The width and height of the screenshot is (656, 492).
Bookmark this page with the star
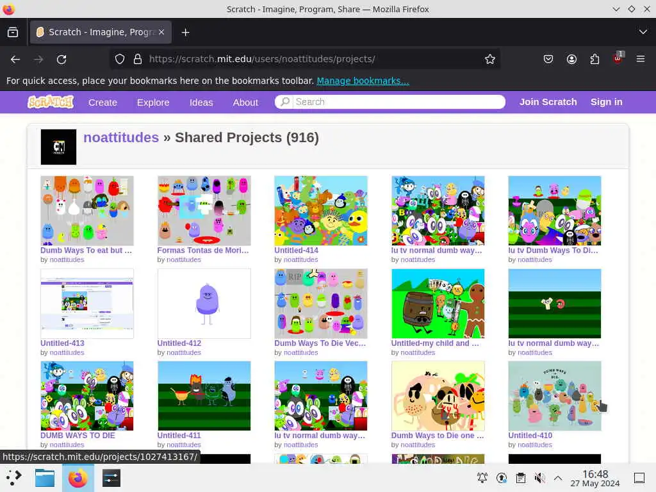click(x=490, y=59)
